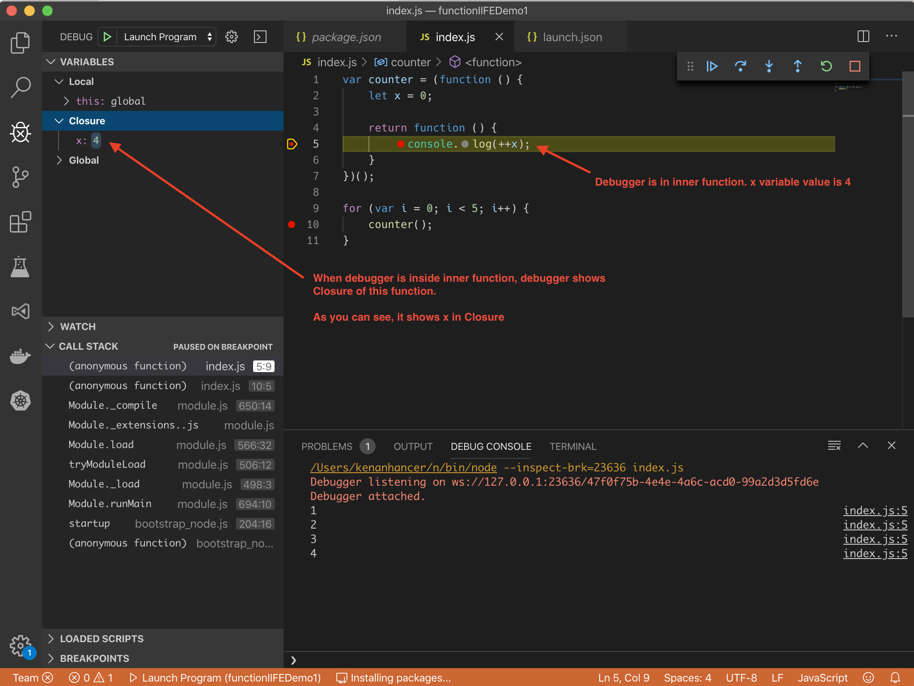This screenshot has width=914, height=686.
Task: Open the Launch Program configuration dropdown
Action: pos(166,37)
